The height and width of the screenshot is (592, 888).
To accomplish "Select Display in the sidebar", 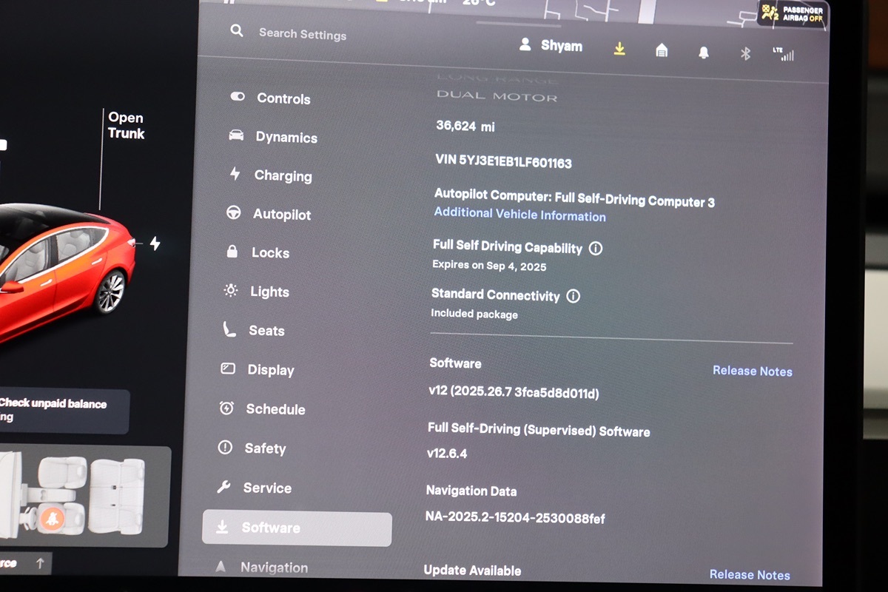I will (269, 370).
